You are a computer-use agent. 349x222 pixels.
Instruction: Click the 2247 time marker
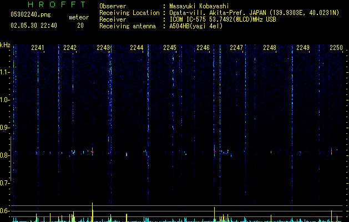(x=236, y=48)
